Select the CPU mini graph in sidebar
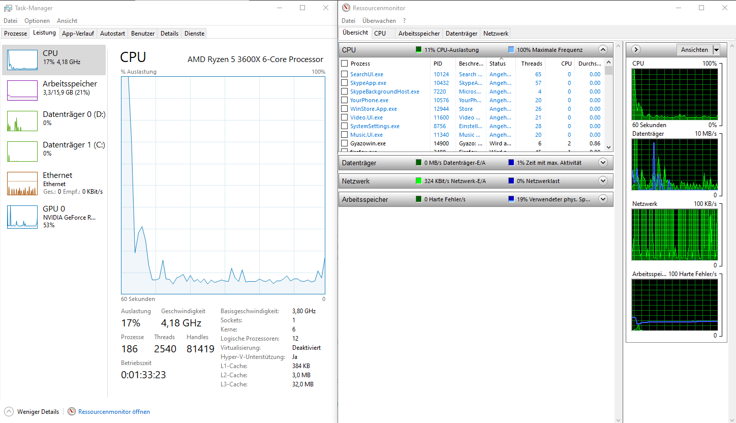The height and width of the screenshot is (423, 736). 22,60
